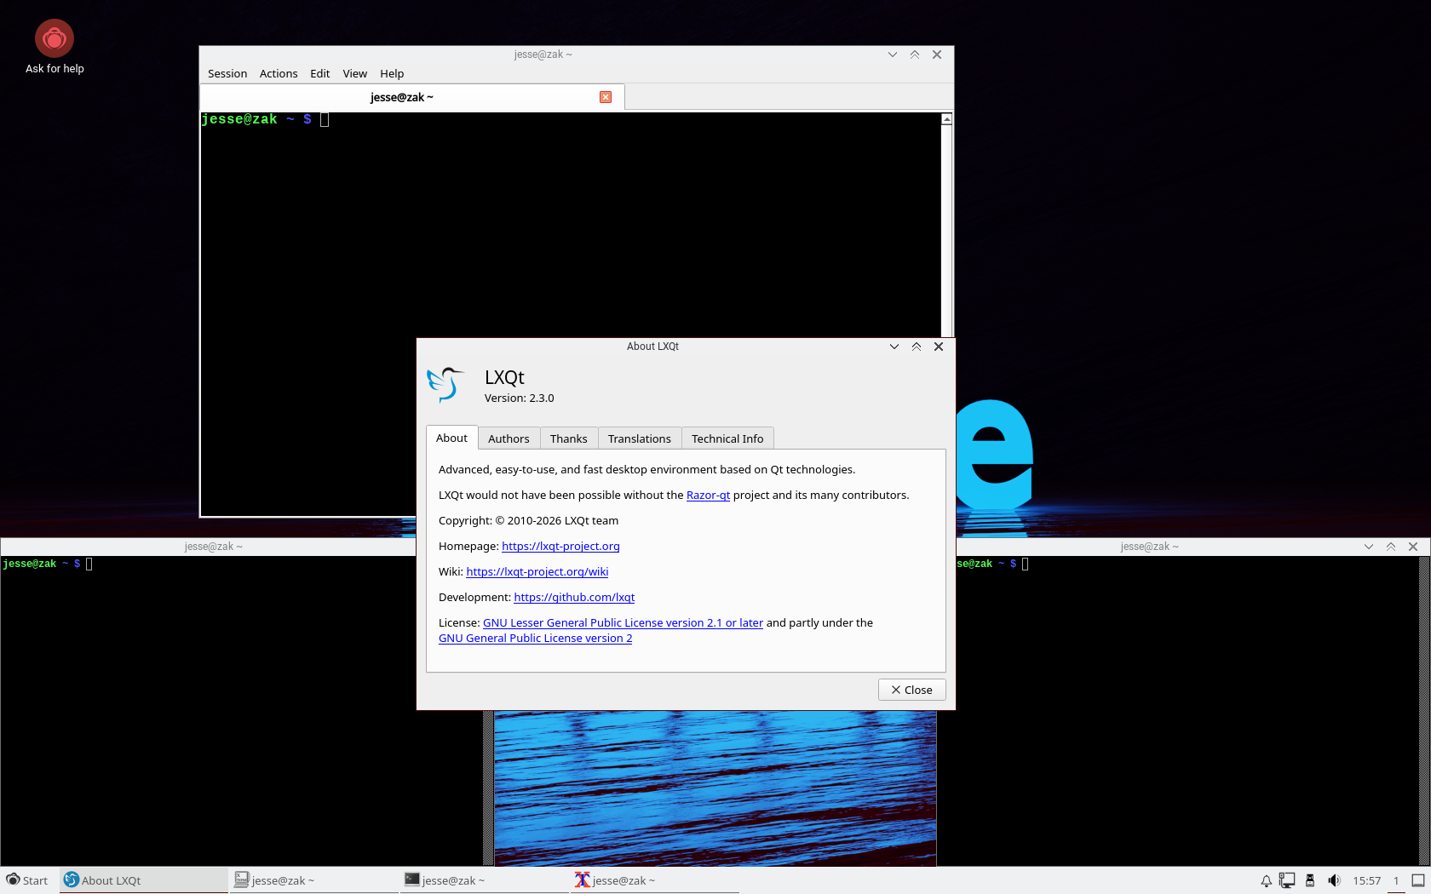Select the jesse@zak ~ terminal tab
Image resolution: width=1431 pixels, height=894 pixels.
412,97
